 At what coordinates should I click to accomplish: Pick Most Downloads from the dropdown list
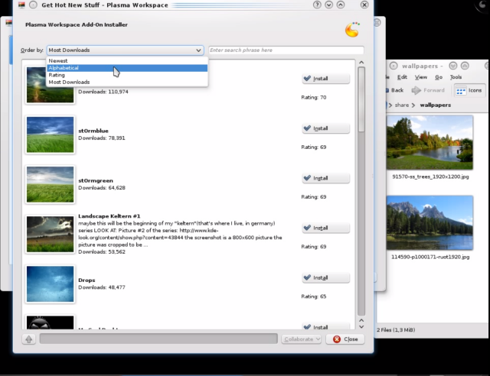(x=127, y=83)
